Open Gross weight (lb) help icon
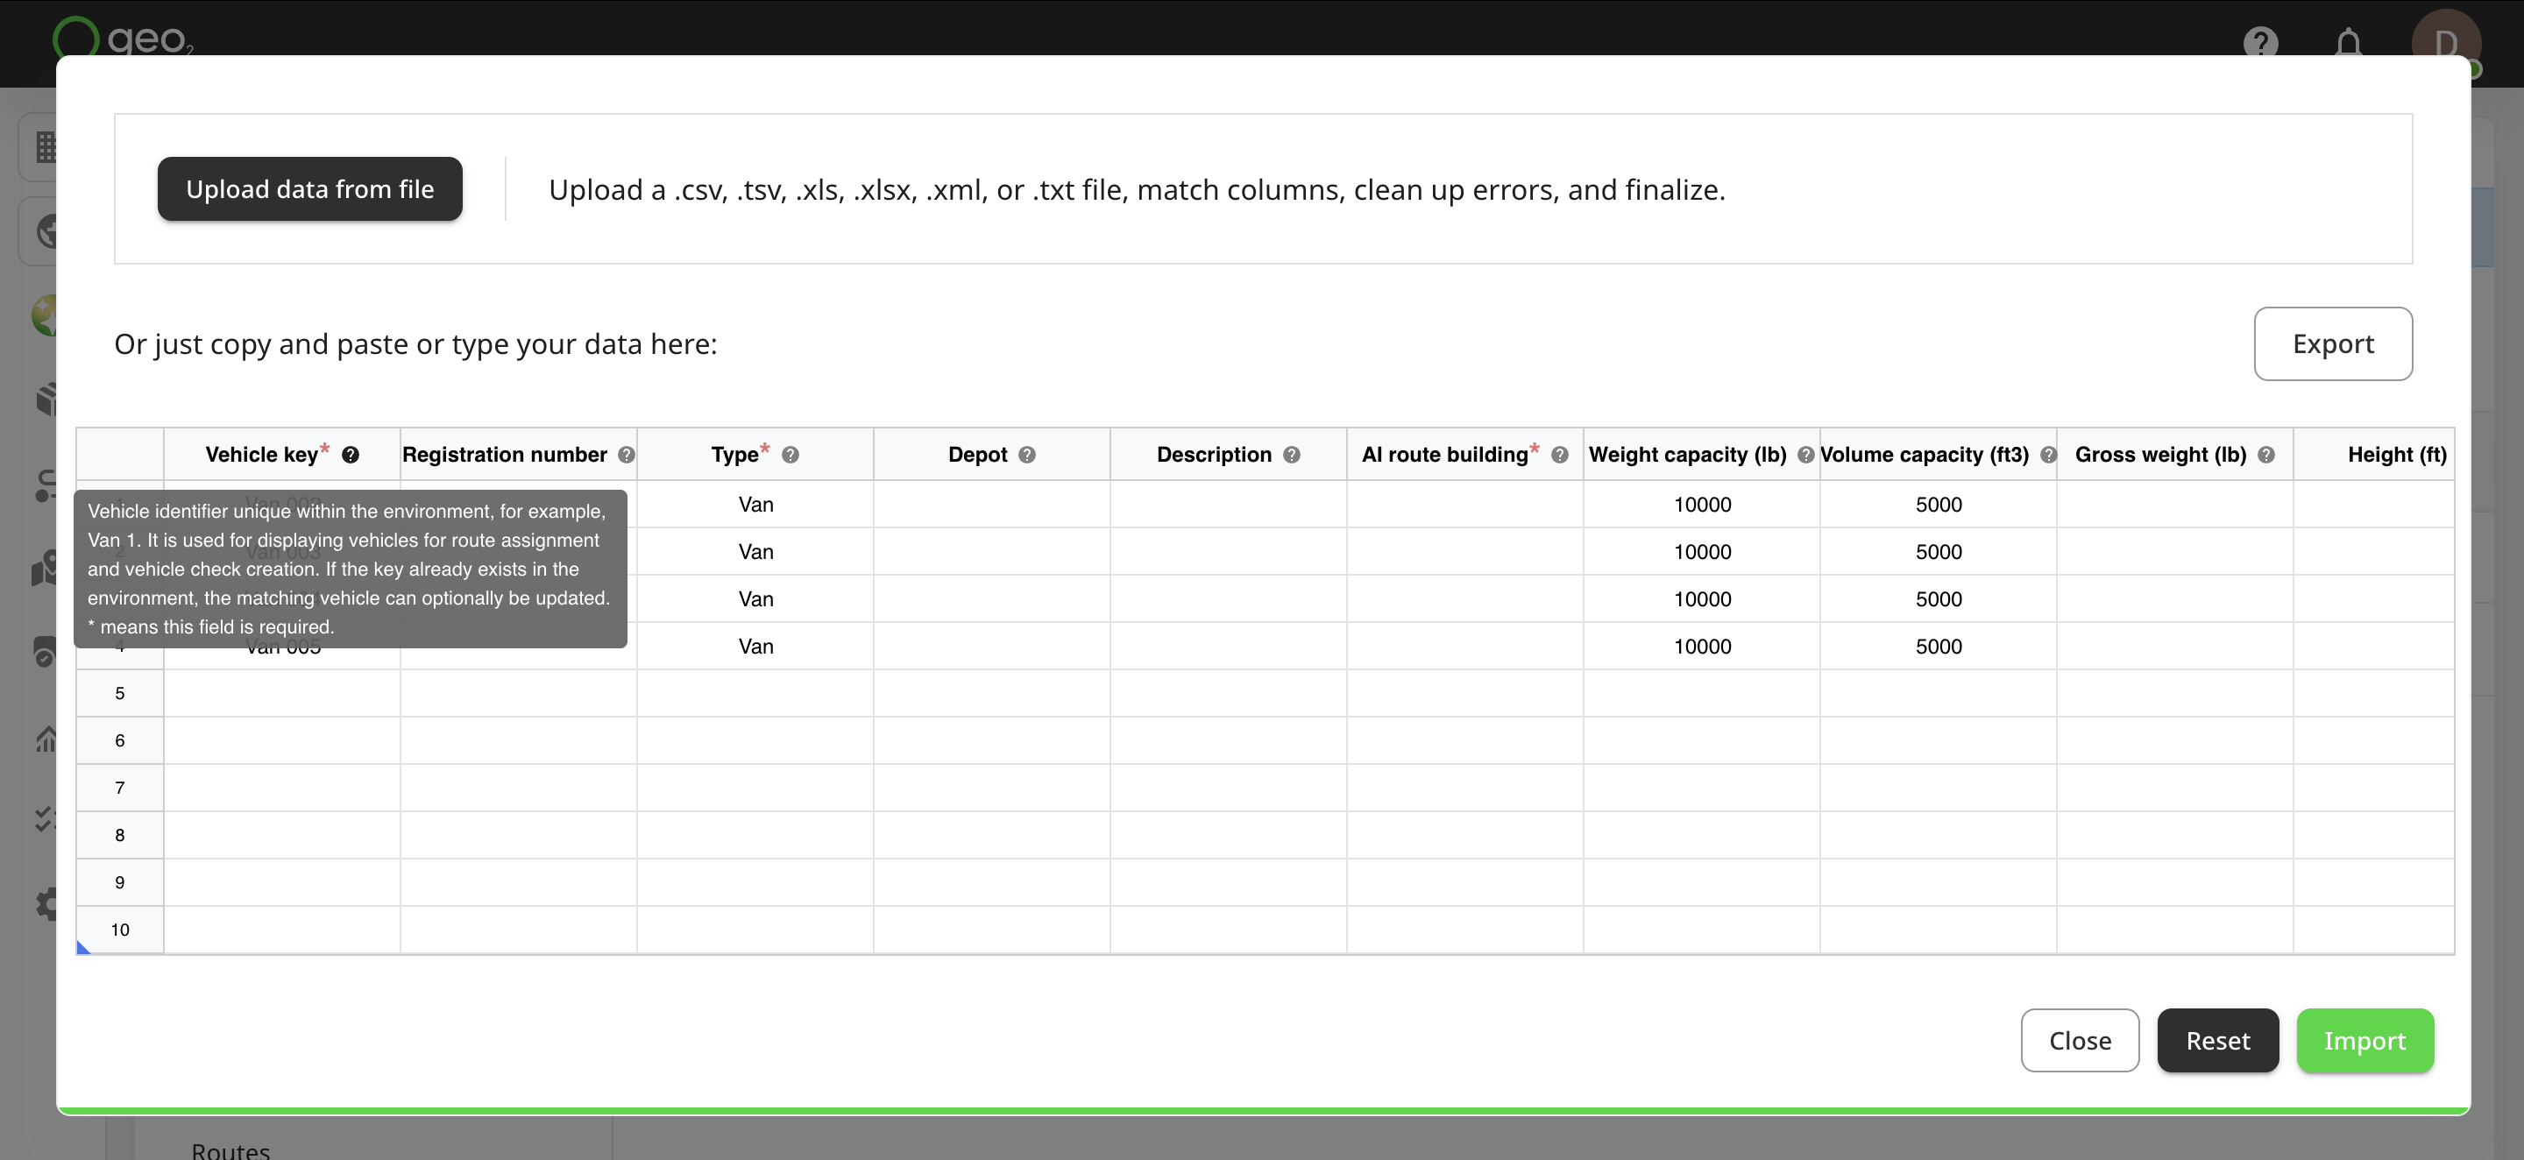Screen dimensions: 2524x1160 pos(2265,455)
